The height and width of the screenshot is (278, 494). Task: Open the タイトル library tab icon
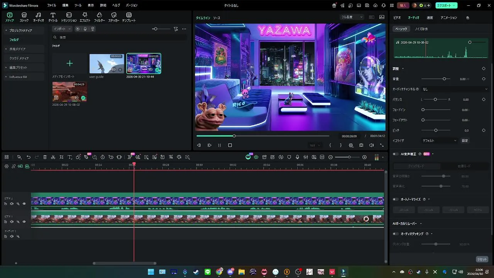tap(53, 15)
